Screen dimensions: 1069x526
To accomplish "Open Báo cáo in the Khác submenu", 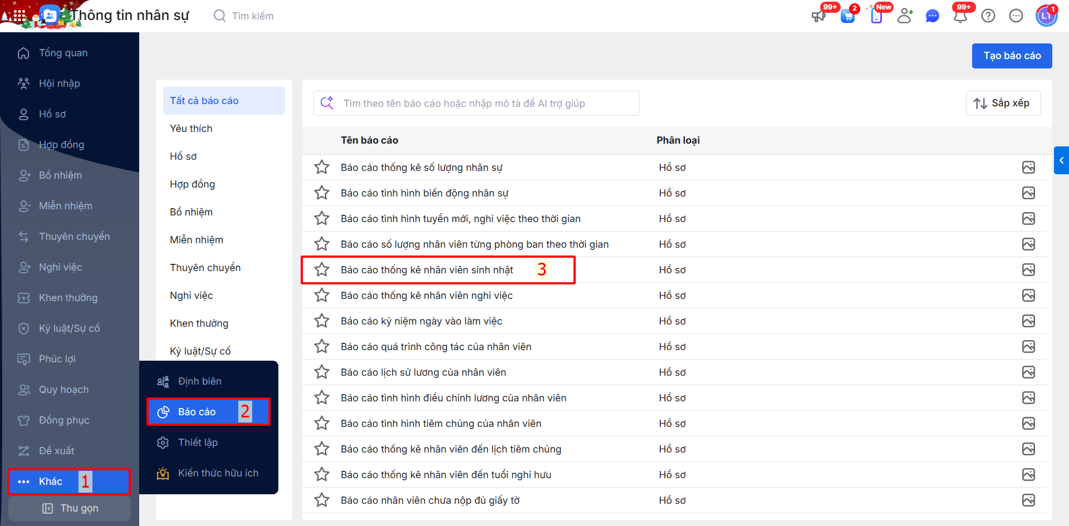I will click(x=197, y=412).
